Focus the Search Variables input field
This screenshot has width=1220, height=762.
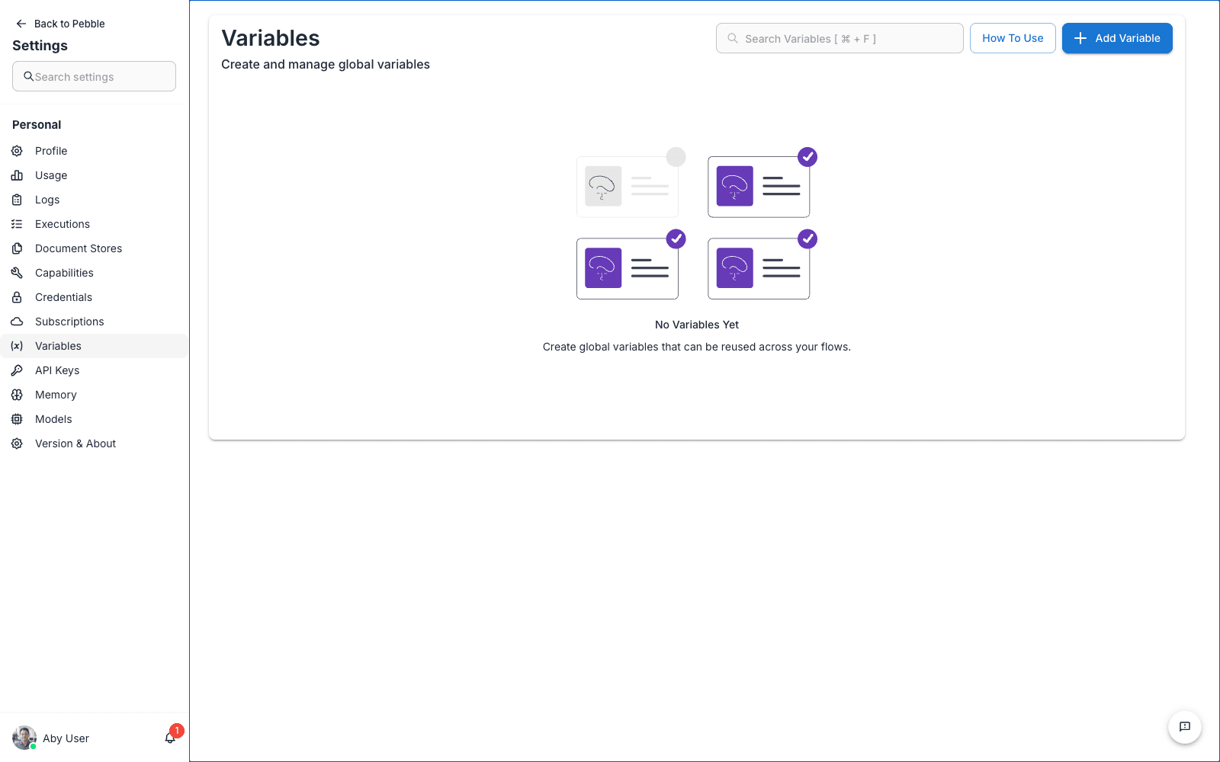840,38
